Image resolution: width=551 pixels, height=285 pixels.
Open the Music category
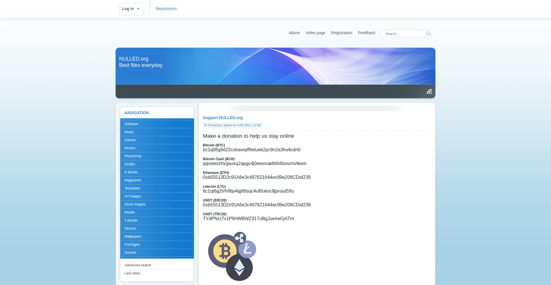(x=157, y=132)
